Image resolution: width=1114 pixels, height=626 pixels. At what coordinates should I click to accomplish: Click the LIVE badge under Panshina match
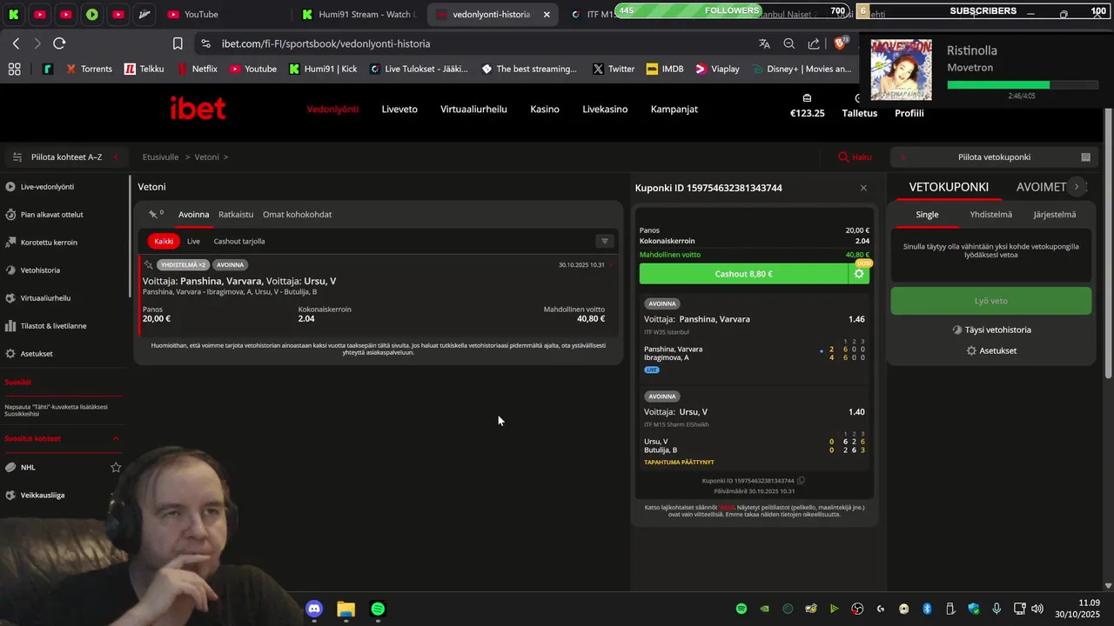[x=652, y=370]
